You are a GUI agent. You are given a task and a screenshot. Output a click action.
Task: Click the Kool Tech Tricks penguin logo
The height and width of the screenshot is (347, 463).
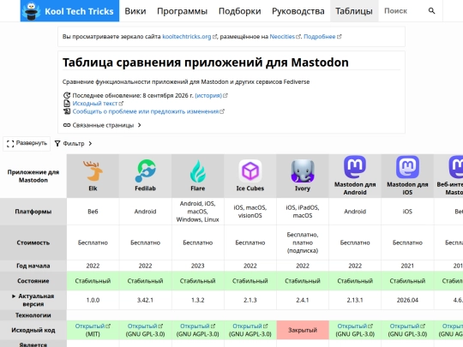(33, 11)
